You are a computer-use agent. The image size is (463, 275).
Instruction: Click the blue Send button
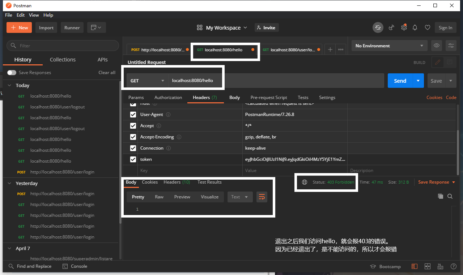400,81
